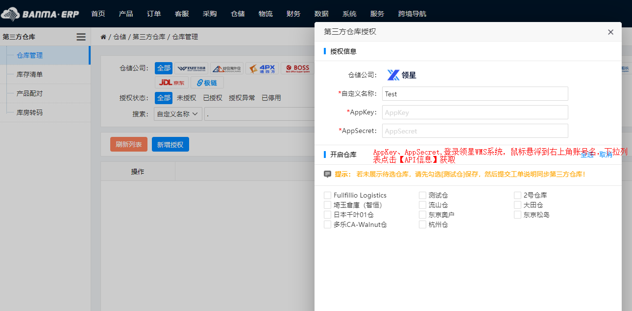
Task: Check the 杭州仓 checkbox
Action: [423, 225]
